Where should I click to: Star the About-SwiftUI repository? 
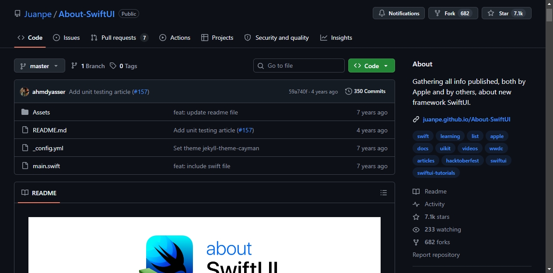(x=507, y=13)
